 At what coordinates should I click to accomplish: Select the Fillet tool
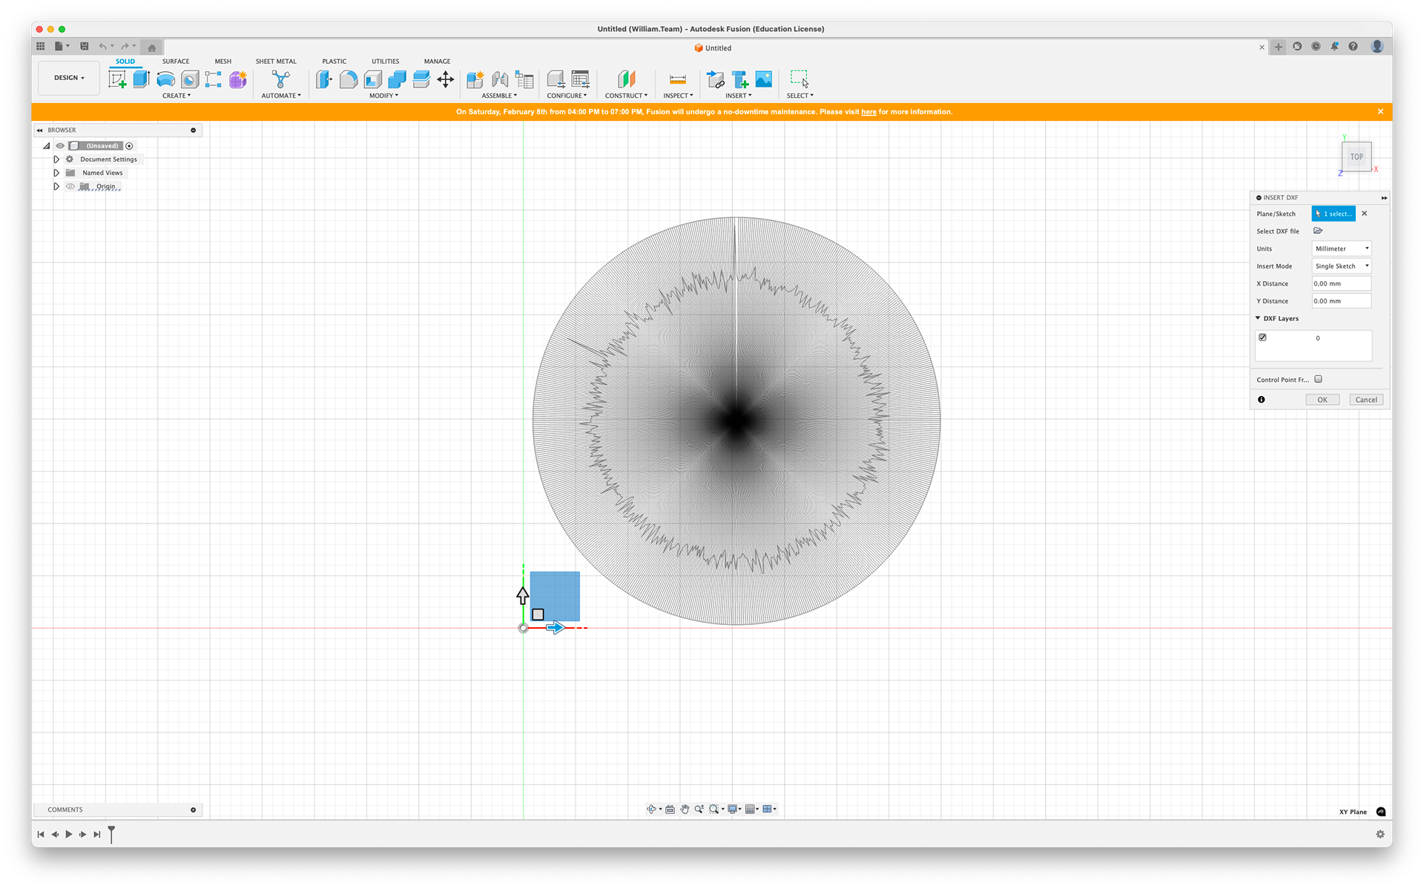[349, 79]
